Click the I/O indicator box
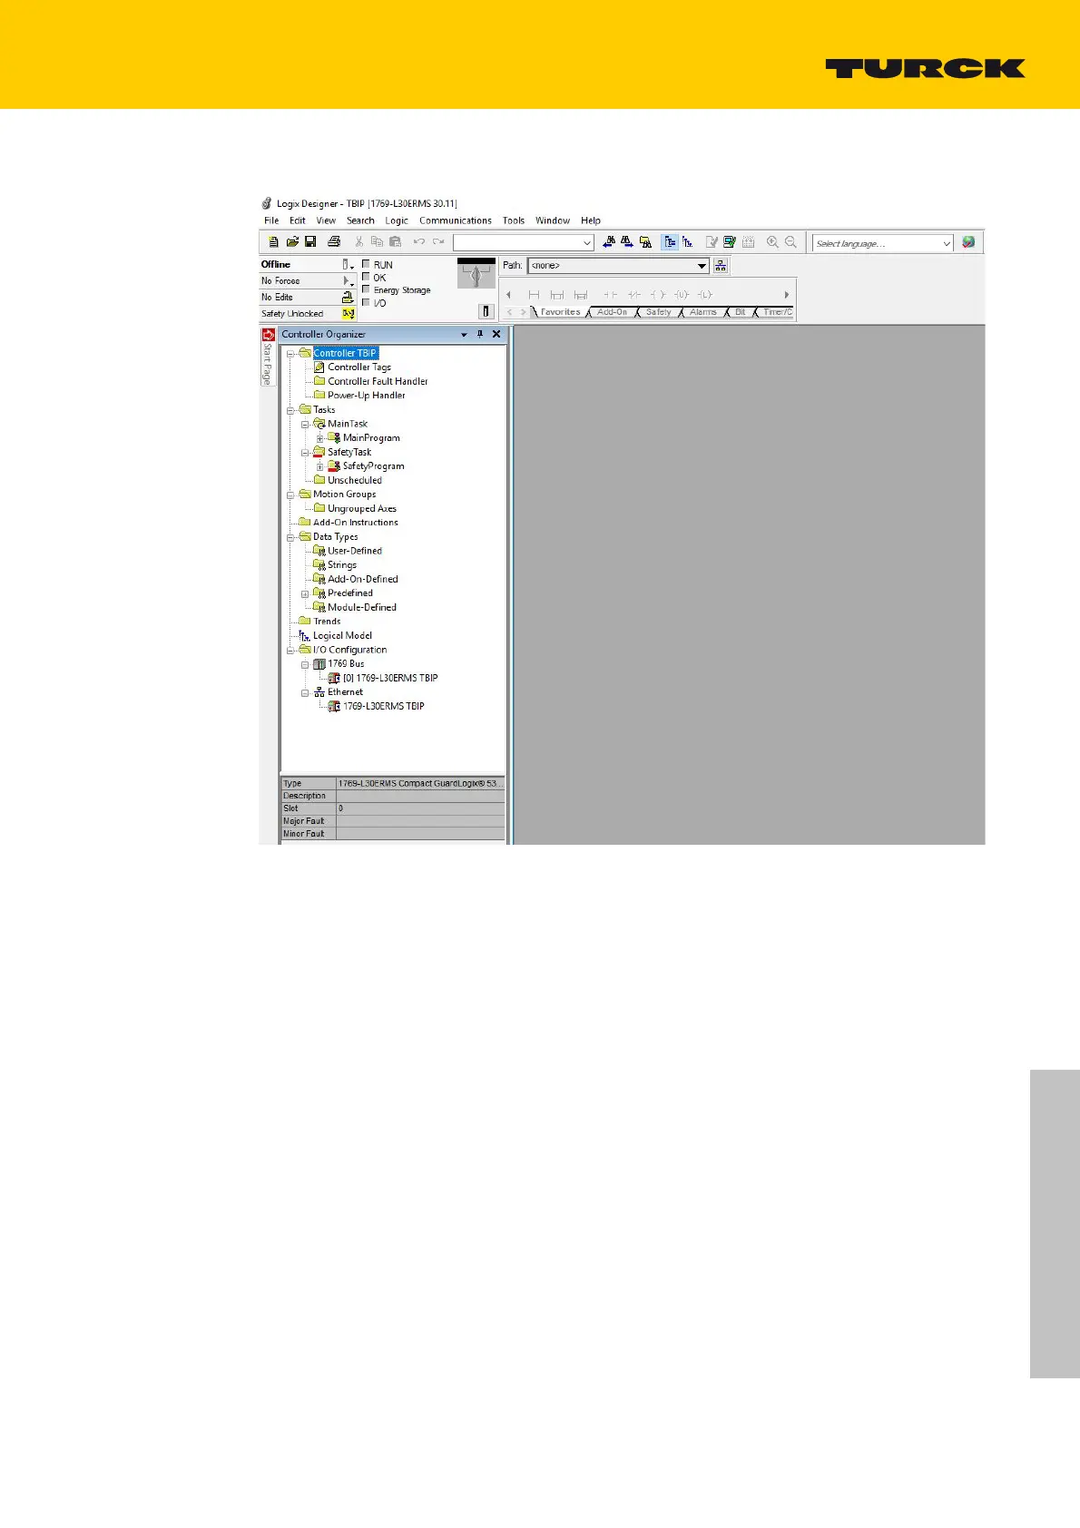This screenshot has width=1080, height=1528. [x=367, y=302]
